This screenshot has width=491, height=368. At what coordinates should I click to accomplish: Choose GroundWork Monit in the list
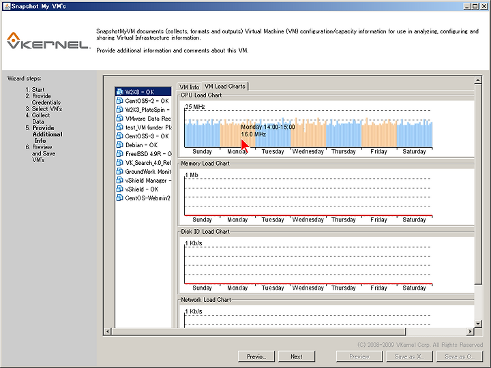coord(143,171)
